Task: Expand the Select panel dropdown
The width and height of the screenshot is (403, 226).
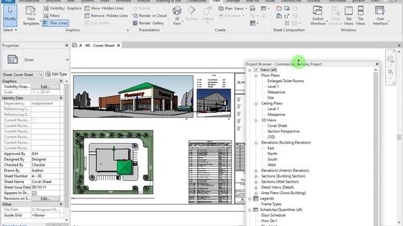Action: tap(10, 30)
